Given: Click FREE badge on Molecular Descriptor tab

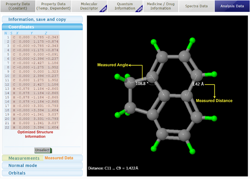Looking at the screenshot, I should tap(104, 9).
